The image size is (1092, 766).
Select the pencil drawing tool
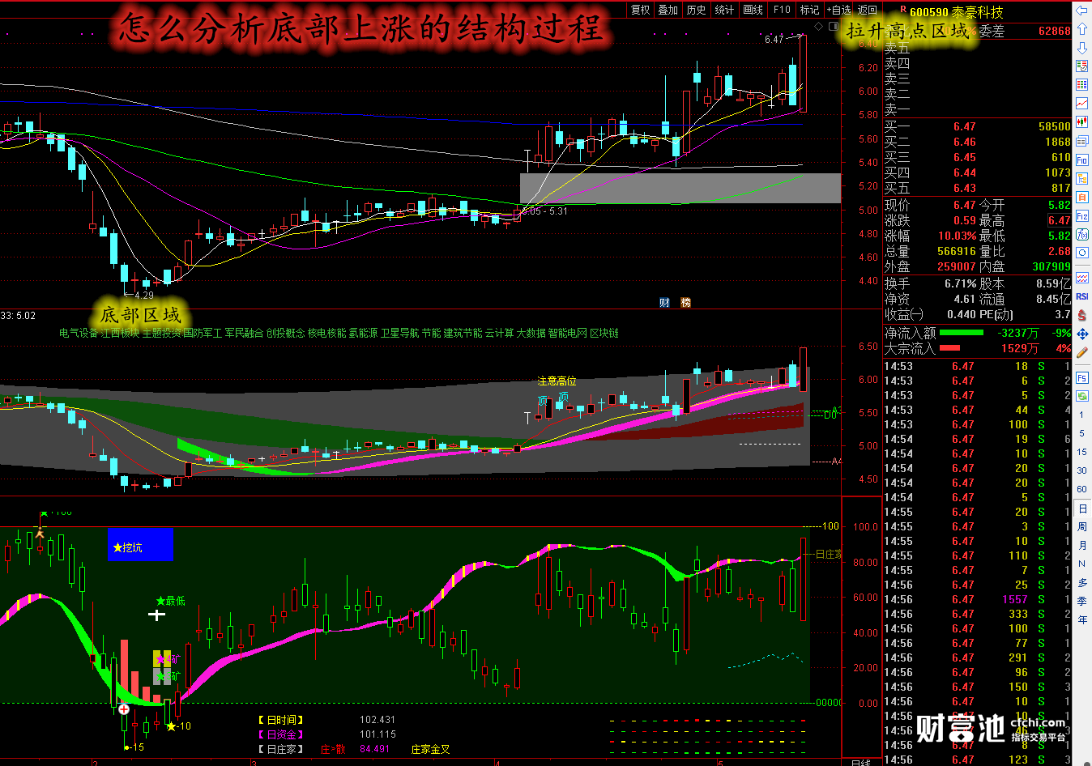(1081, 352)
